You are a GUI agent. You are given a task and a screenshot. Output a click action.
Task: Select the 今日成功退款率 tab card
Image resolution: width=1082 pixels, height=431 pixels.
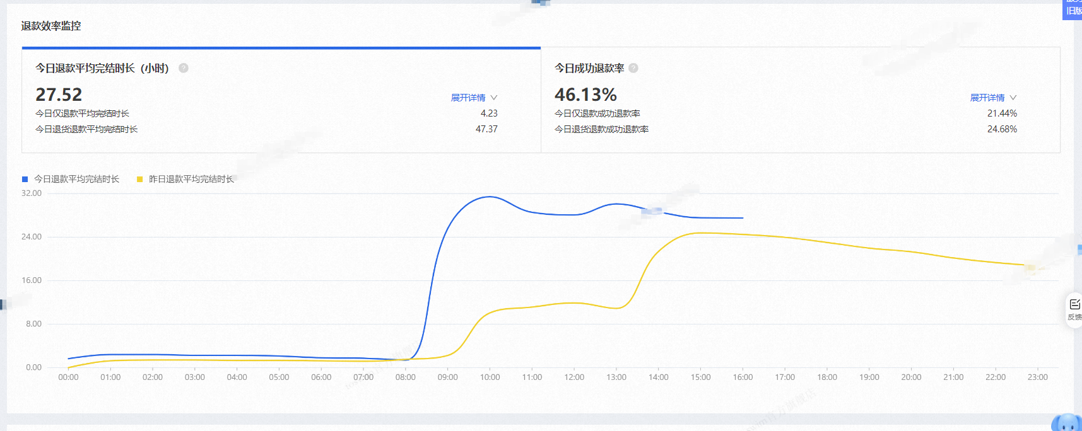(x=801, y=100)
